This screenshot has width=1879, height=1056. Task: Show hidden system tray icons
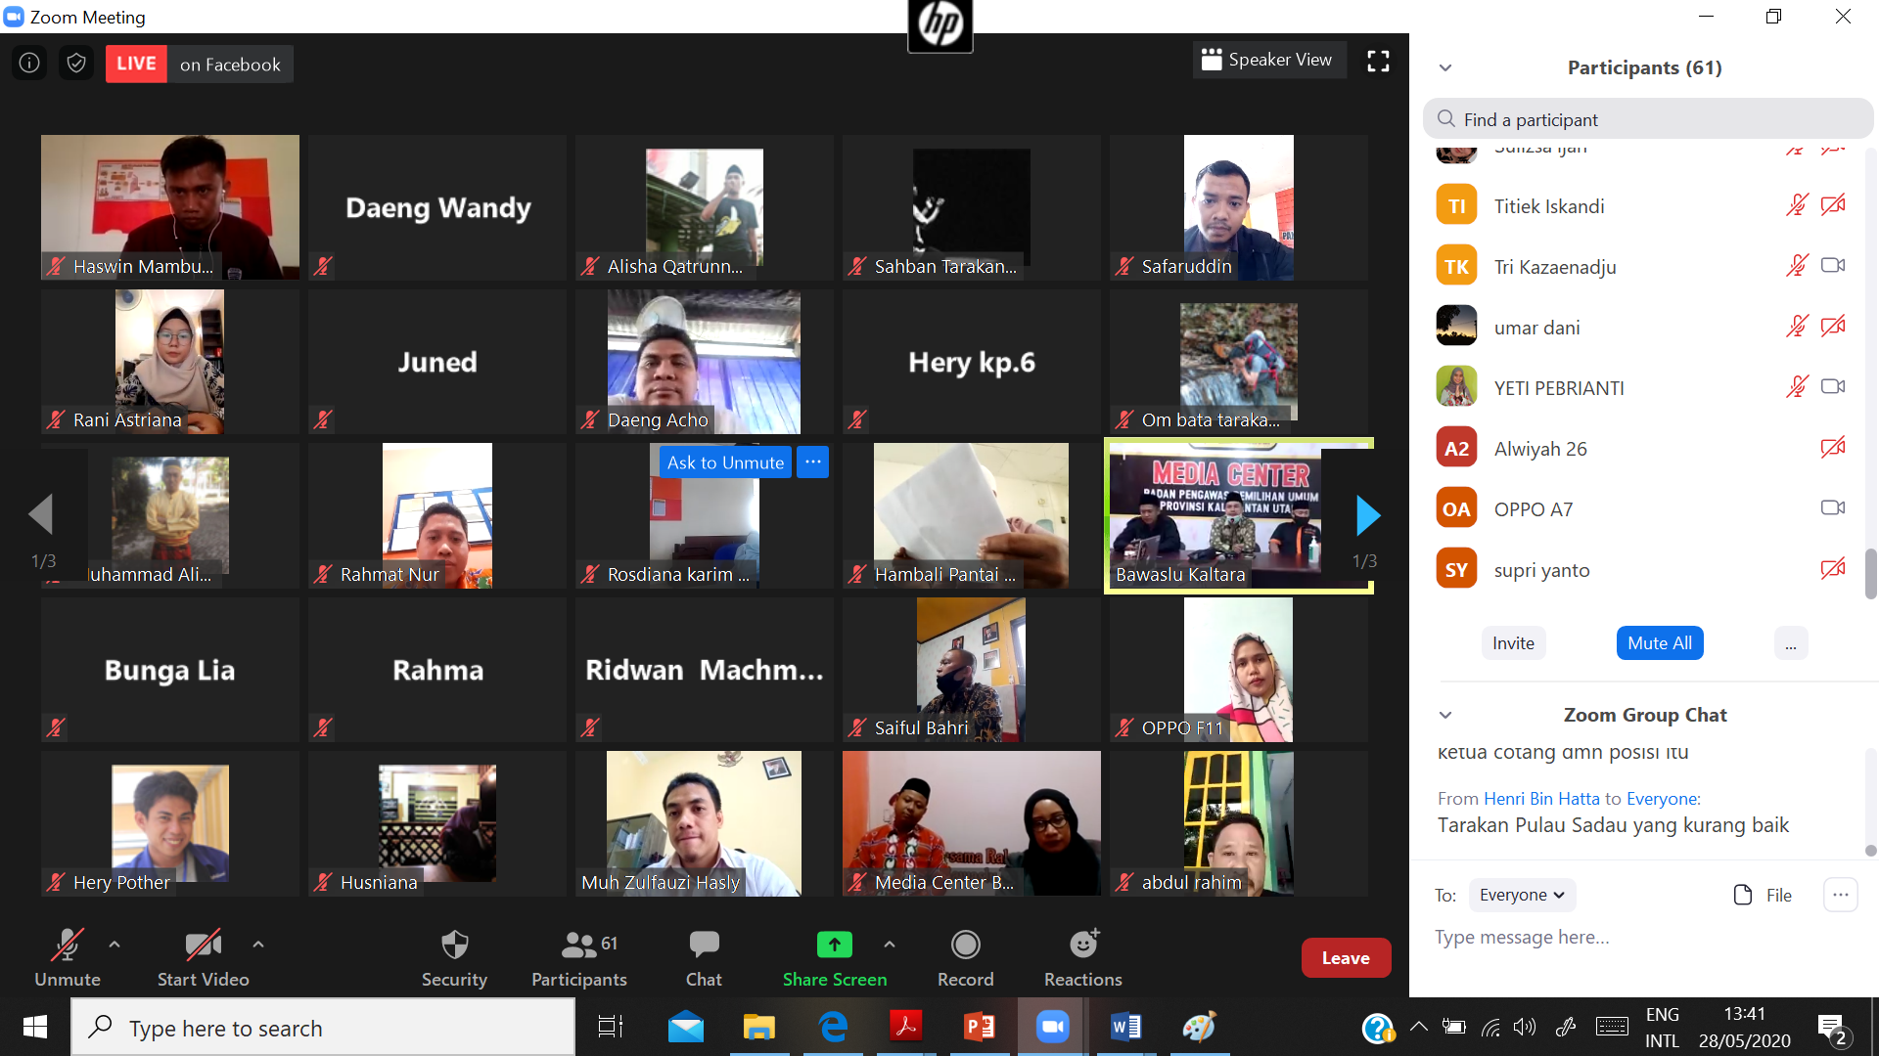1418,1027
